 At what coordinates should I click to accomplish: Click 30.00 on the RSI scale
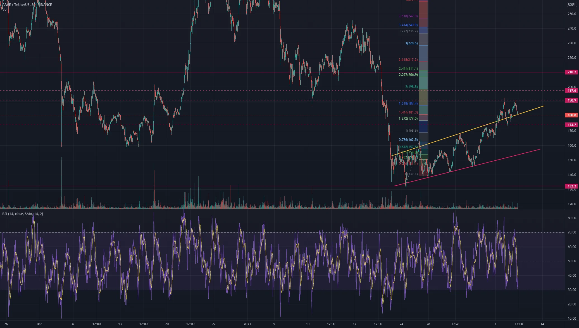(x=572, y=290)
